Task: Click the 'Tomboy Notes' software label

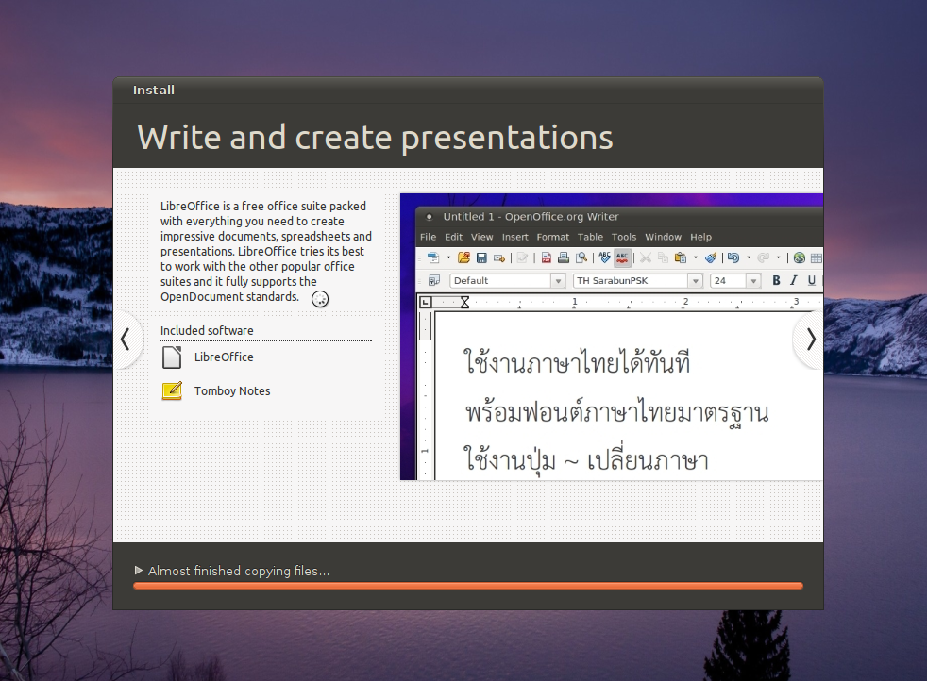Action: coord(232,391)
